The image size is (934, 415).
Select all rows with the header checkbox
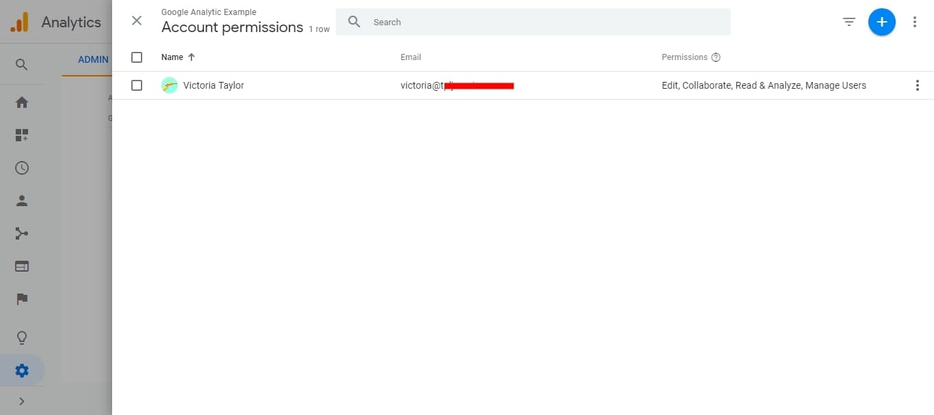(x=137, y=57)
